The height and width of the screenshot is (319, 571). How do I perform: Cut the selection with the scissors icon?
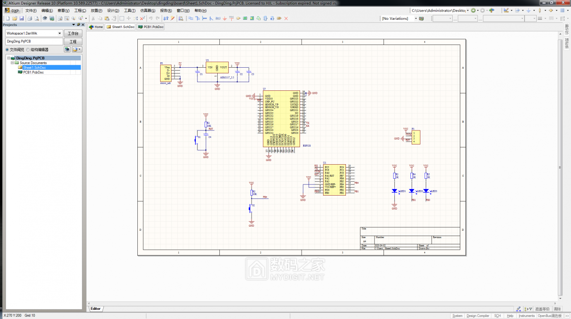pos(93,19)
